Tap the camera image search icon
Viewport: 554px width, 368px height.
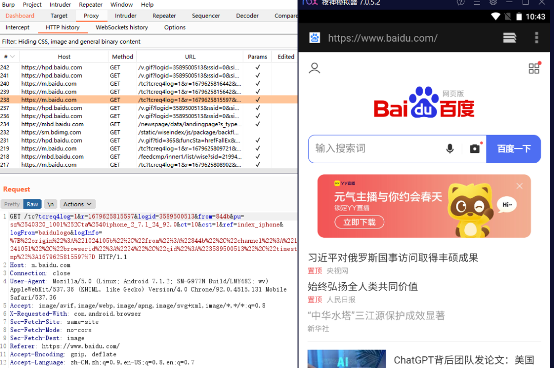tap(475, 148)
